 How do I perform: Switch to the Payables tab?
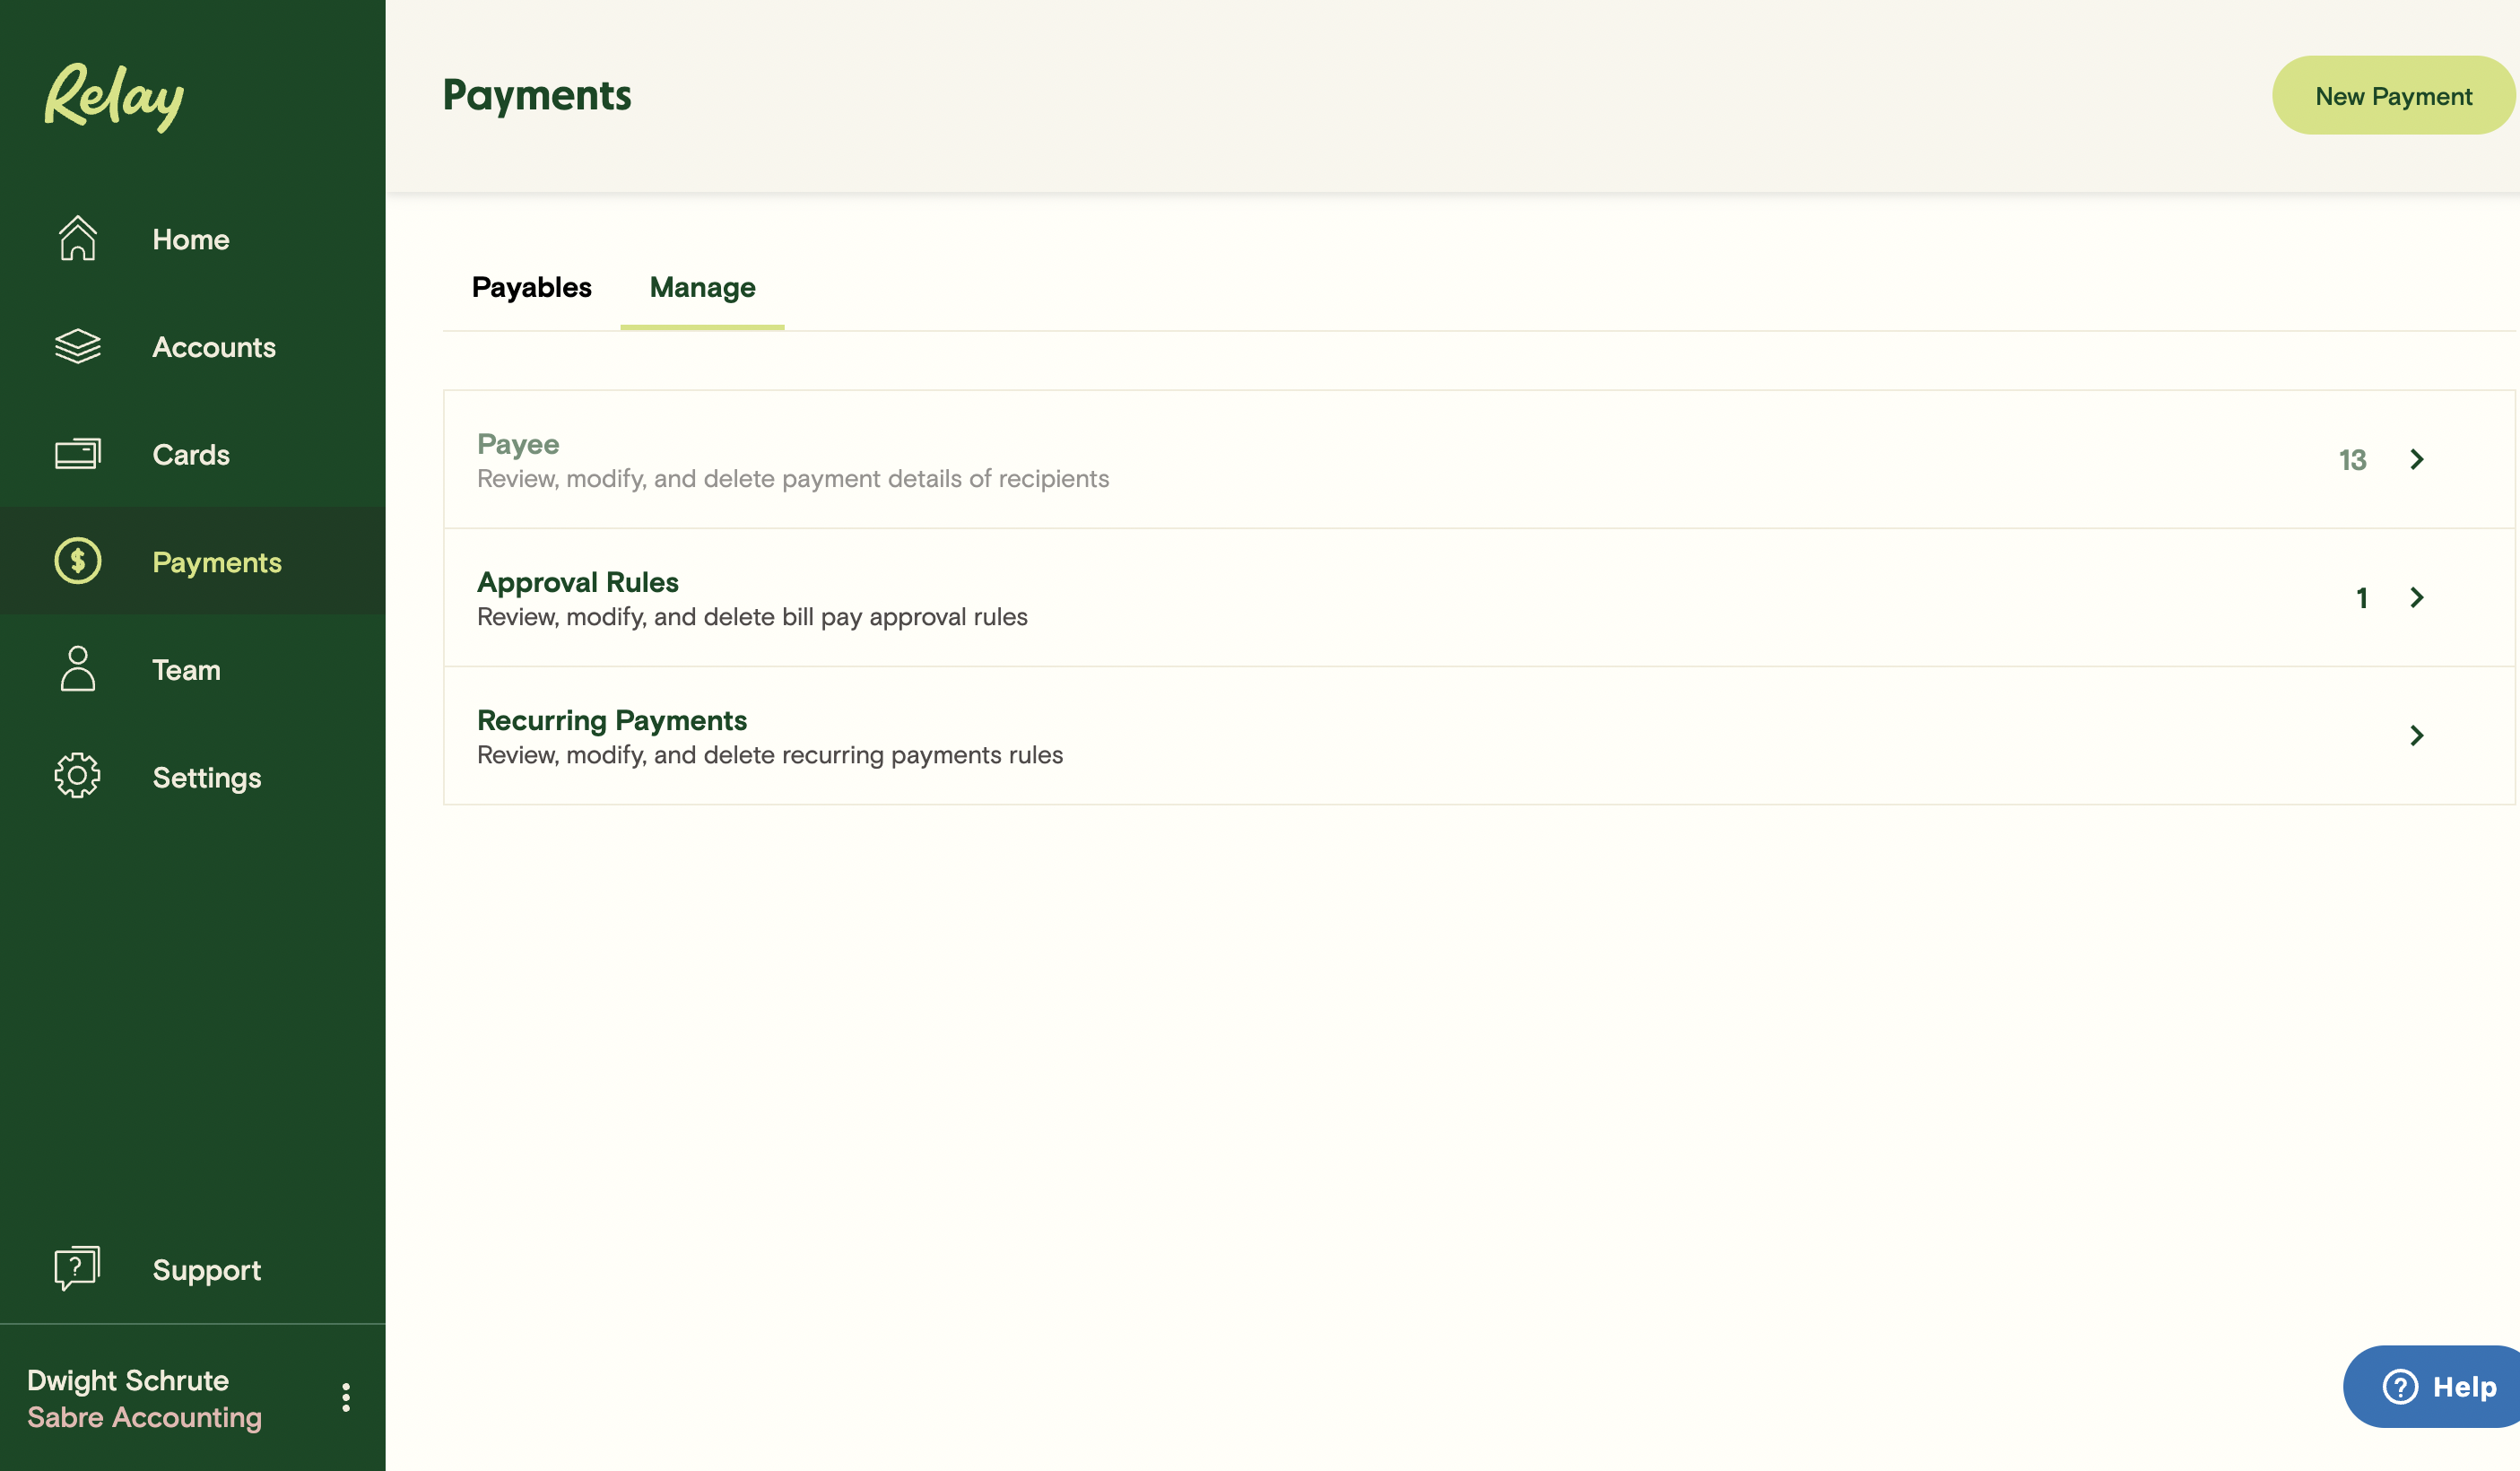[x=531, y=287]
